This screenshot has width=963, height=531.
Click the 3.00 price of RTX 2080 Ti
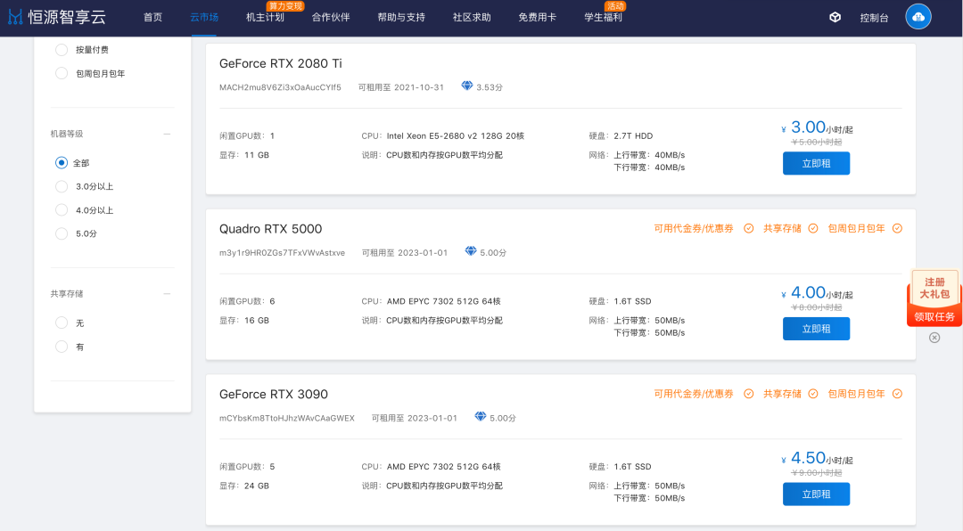point(808,127)
